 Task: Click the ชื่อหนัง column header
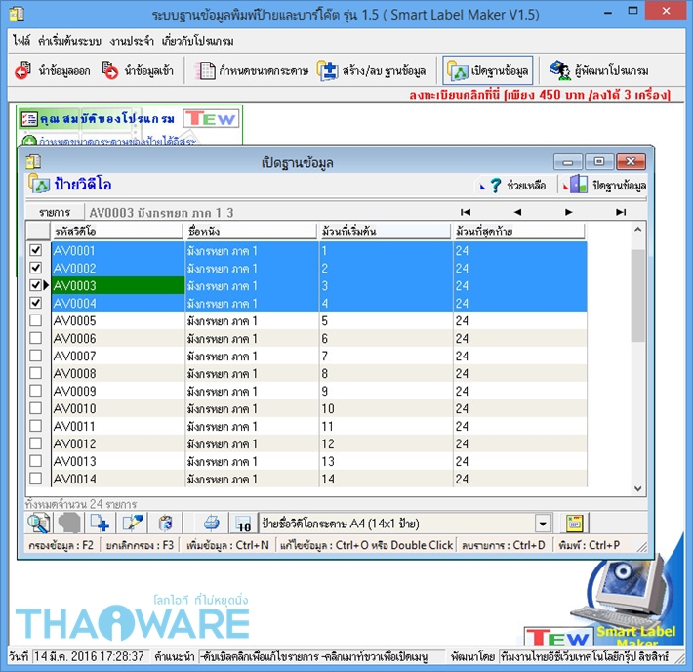[x=252, y=231]
